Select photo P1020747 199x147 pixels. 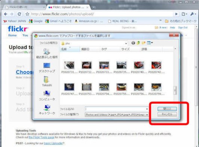click(x=69, y=89)
